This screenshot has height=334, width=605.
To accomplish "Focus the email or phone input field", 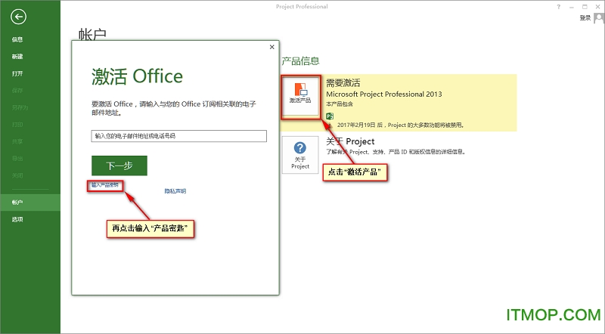I will pyautogui.click(x=179, y=136).
